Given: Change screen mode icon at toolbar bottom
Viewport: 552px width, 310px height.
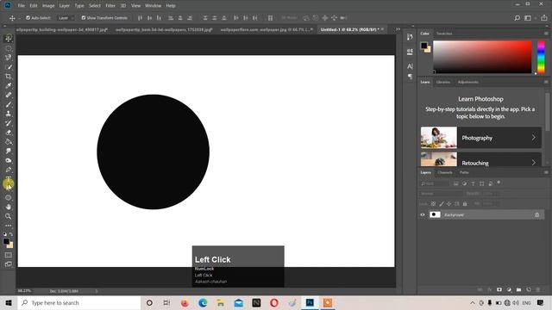Looking at the screenshot, I should point(9,264).
